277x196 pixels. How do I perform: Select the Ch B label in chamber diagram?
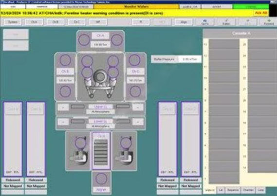65,71
